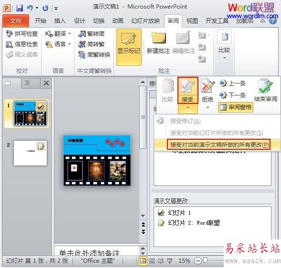
Task: Switch to outline tab icon
Action: point(27,83)
